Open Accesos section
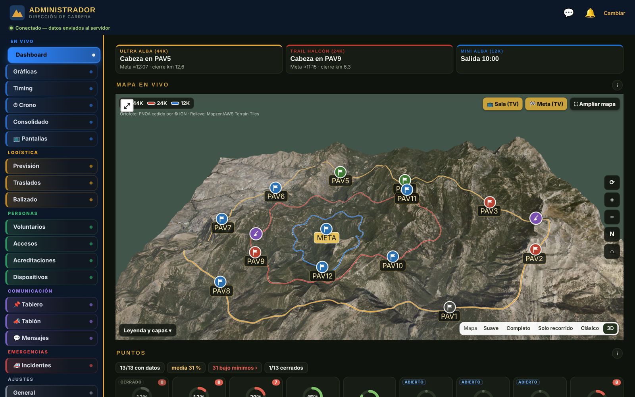The width and height of the screenshot is (635, 397). pyautogui.click(x=52, y=244)
